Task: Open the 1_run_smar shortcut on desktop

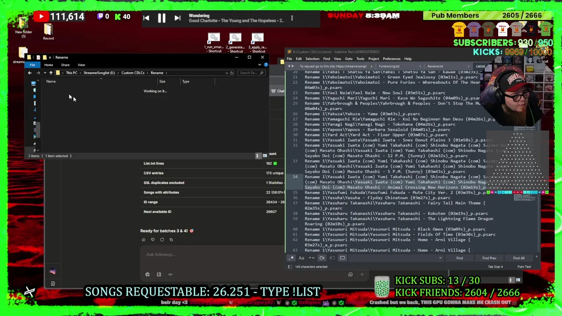Action: (214, 43)
